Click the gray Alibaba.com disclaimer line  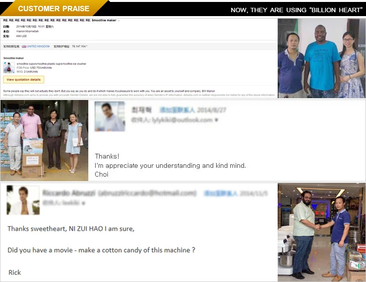(139, 95)
